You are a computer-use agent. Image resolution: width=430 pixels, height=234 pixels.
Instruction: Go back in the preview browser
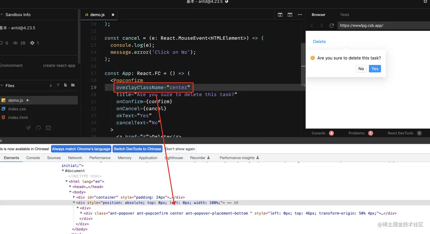coord(312,26)
